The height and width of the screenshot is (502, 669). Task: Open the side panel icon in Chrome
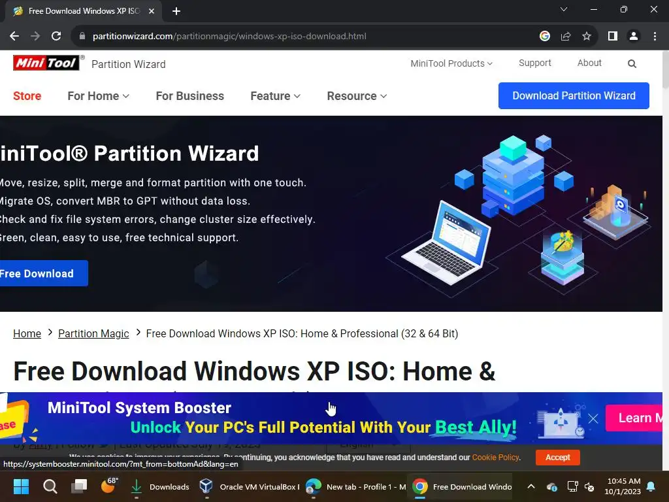613,37
